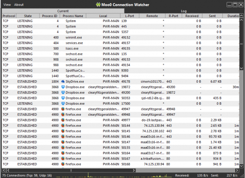Viewport: 245px width, 178px height.
Task: Click the 21.40 KB sent value
Action: pyautogui.click(x=215, y=147)
